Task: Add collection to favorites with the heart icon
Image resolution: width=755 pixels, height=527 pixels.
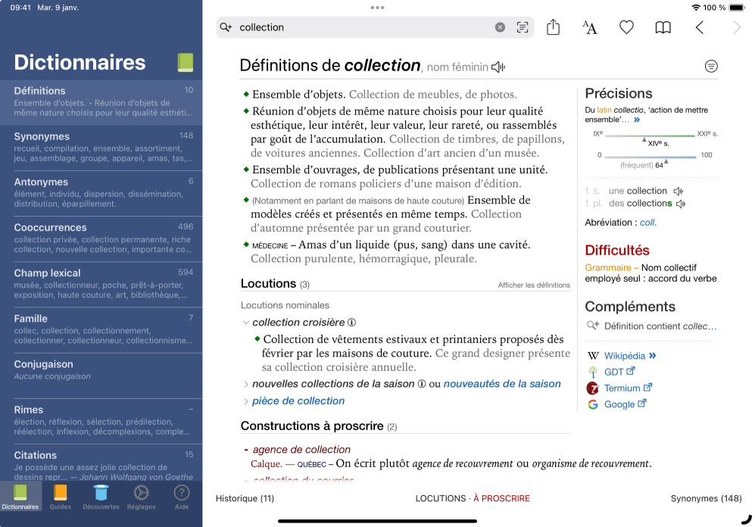Action: [x=626, y=27]
